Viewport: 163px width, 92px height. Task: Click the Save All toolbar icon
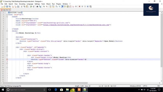(10, 6)
